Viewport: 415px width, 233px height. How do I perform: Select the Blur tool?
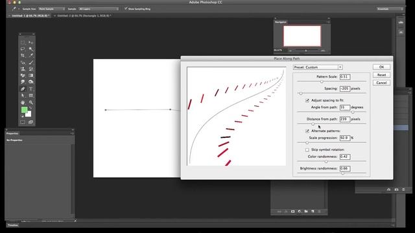(x=23, y=82)
